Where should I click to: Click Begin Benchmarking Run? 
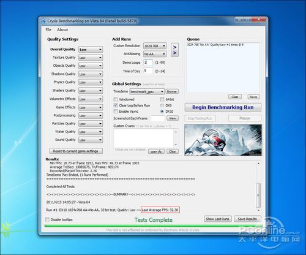point(223,107)
